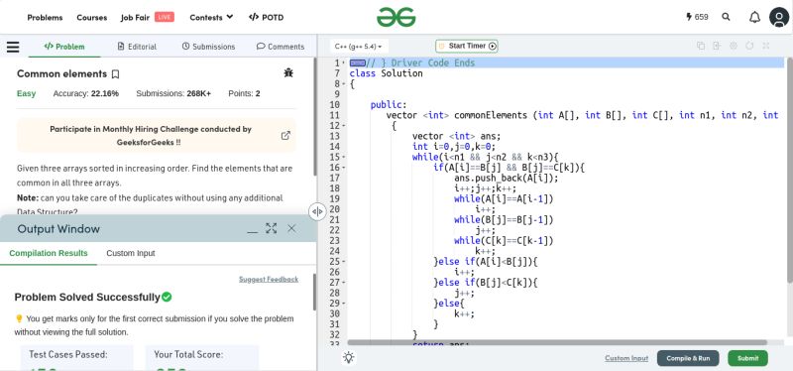Open user profile avatar

[779, 17]
